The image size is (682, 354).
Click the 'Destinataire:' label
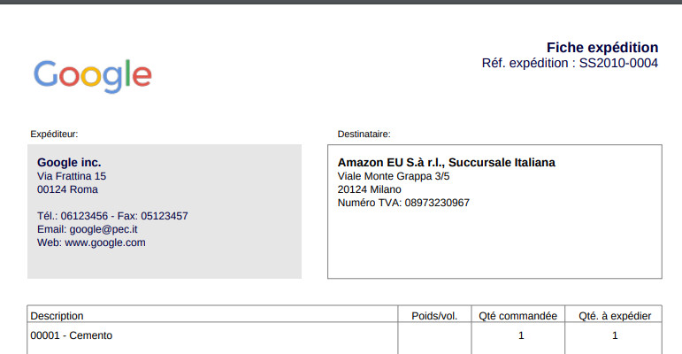(x=364, y=135)
